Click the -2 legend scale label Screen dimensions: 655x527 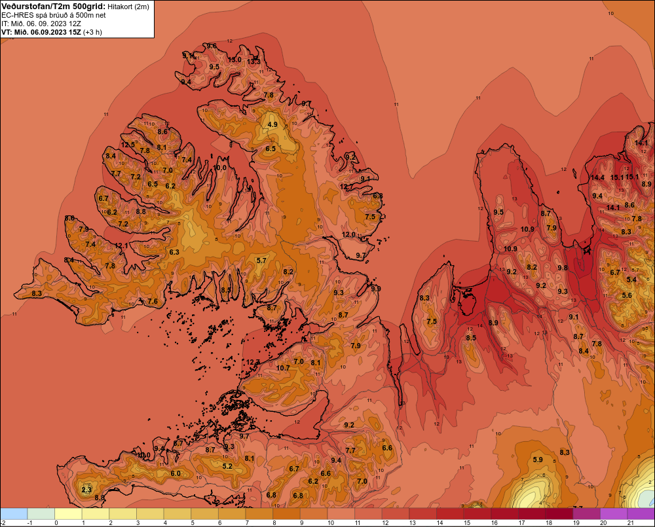click(x=3, y=523)
